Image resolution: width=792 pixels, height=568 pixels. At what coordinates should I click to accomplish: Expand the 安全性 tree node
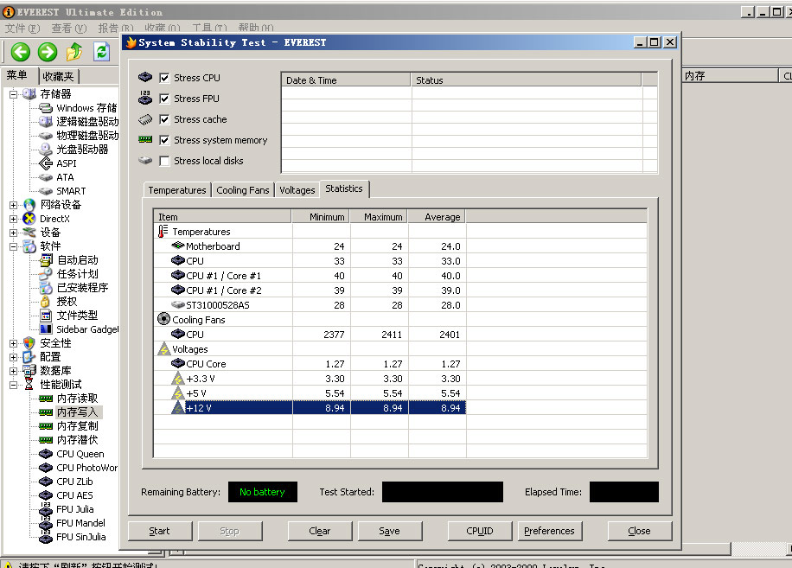[x=13, y=343]
